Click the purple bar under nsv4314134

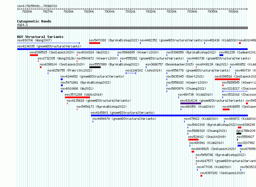[190, 103]
